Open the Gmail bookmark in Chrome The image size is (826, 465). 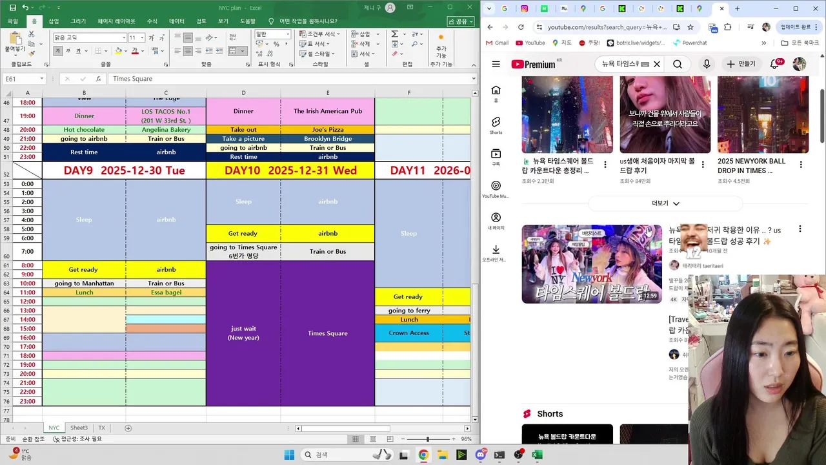(x=496, y=43)
